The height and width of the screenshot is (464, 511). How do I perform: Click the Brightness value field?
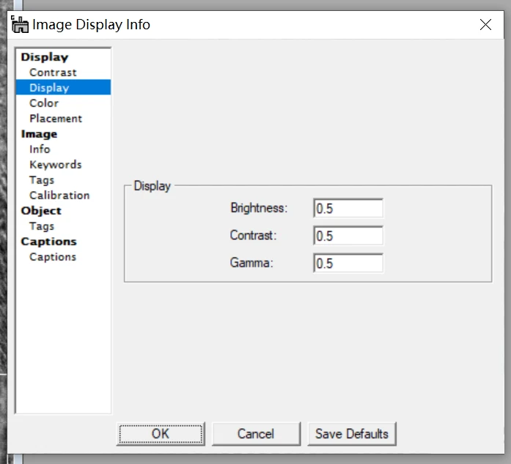tap(348, 209)
